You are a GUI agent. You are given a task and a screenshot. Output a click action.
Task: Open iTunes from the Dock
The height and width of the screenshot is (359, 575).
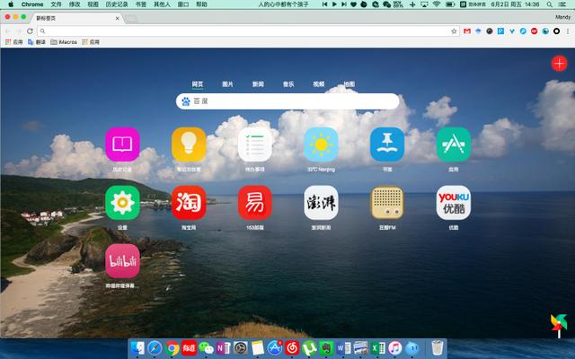395,348
